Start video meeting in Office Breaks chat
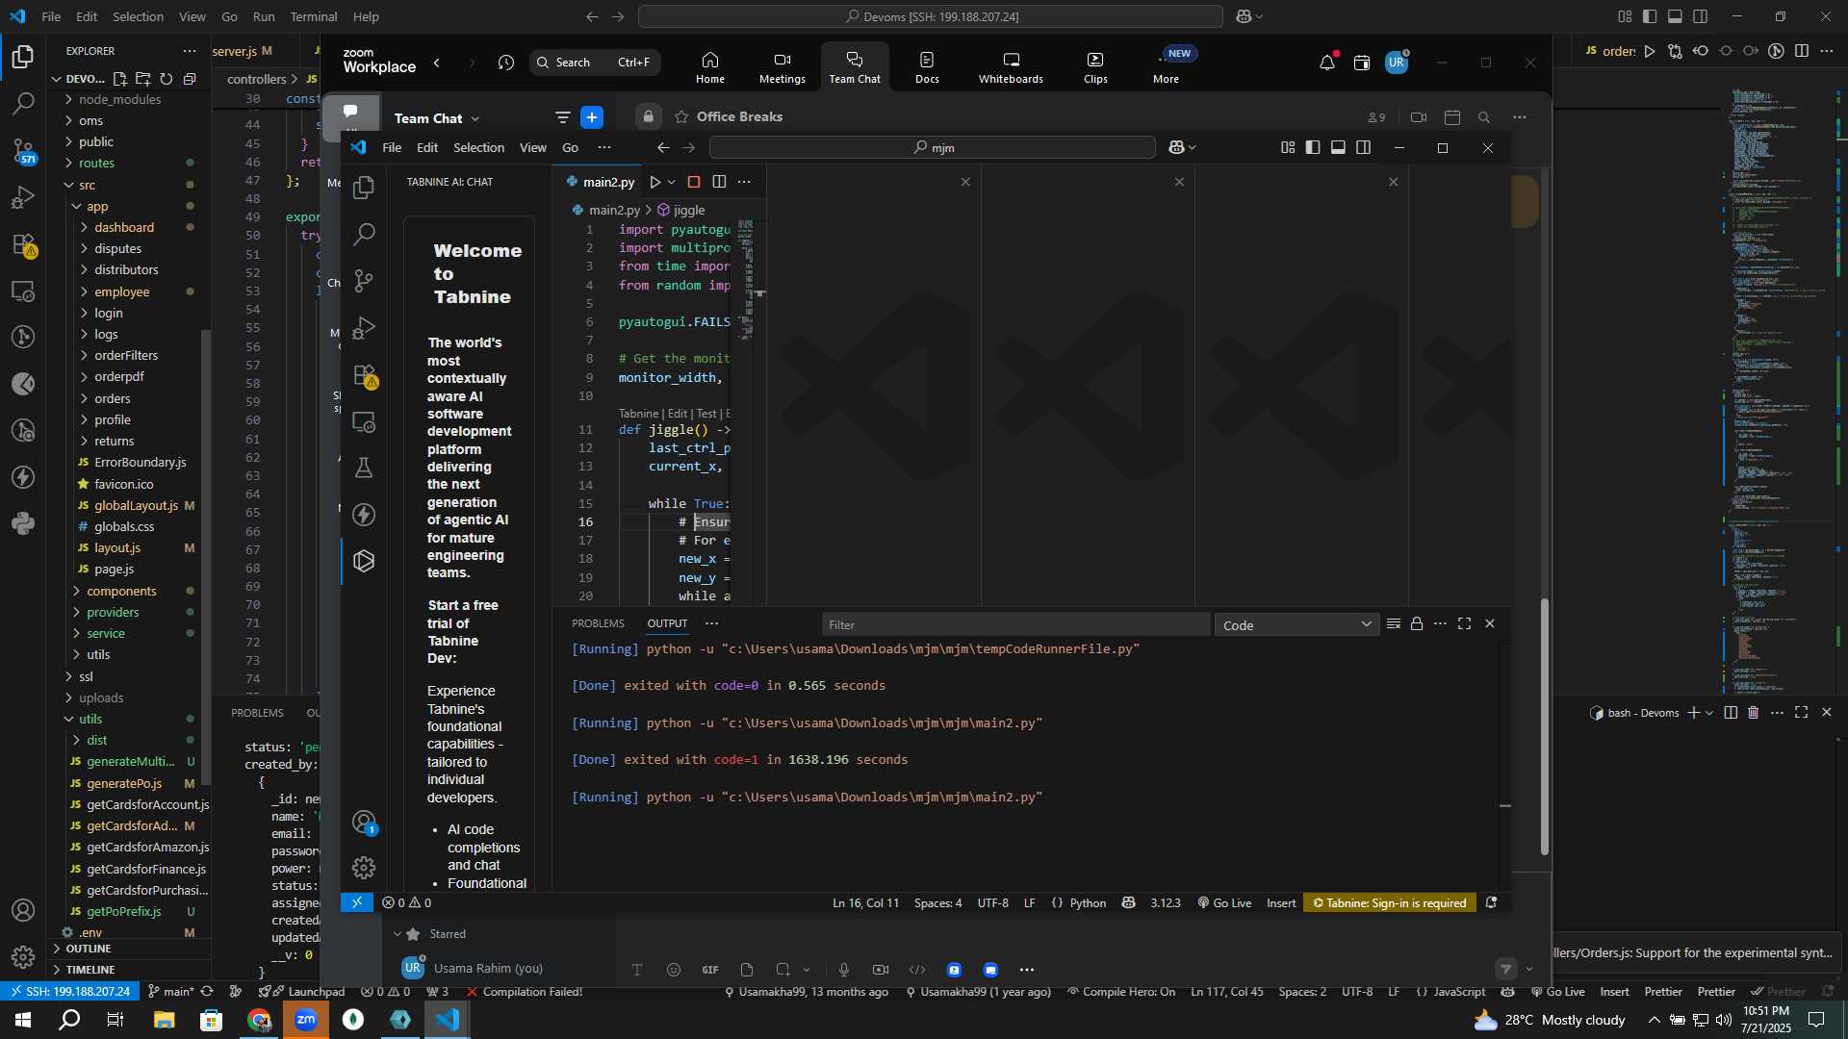The image size is (1848, 1039). 1419,117
